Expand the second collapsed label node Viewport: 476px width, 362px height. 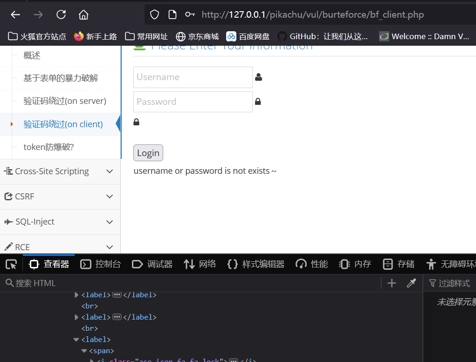(76, 317)
